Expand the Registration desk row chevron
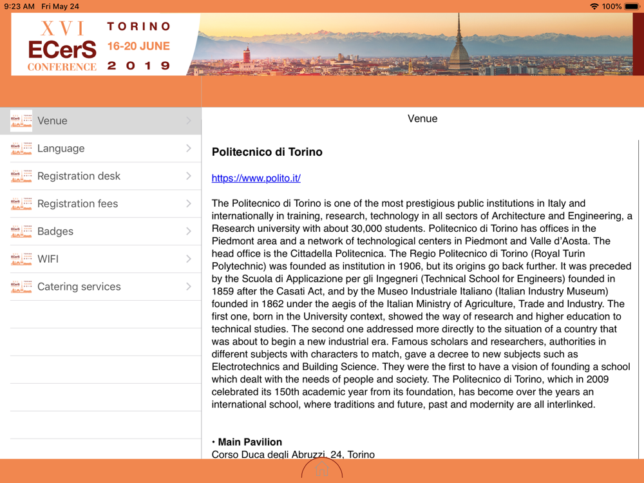Screen dimensions: 644x483 point(189,176)
